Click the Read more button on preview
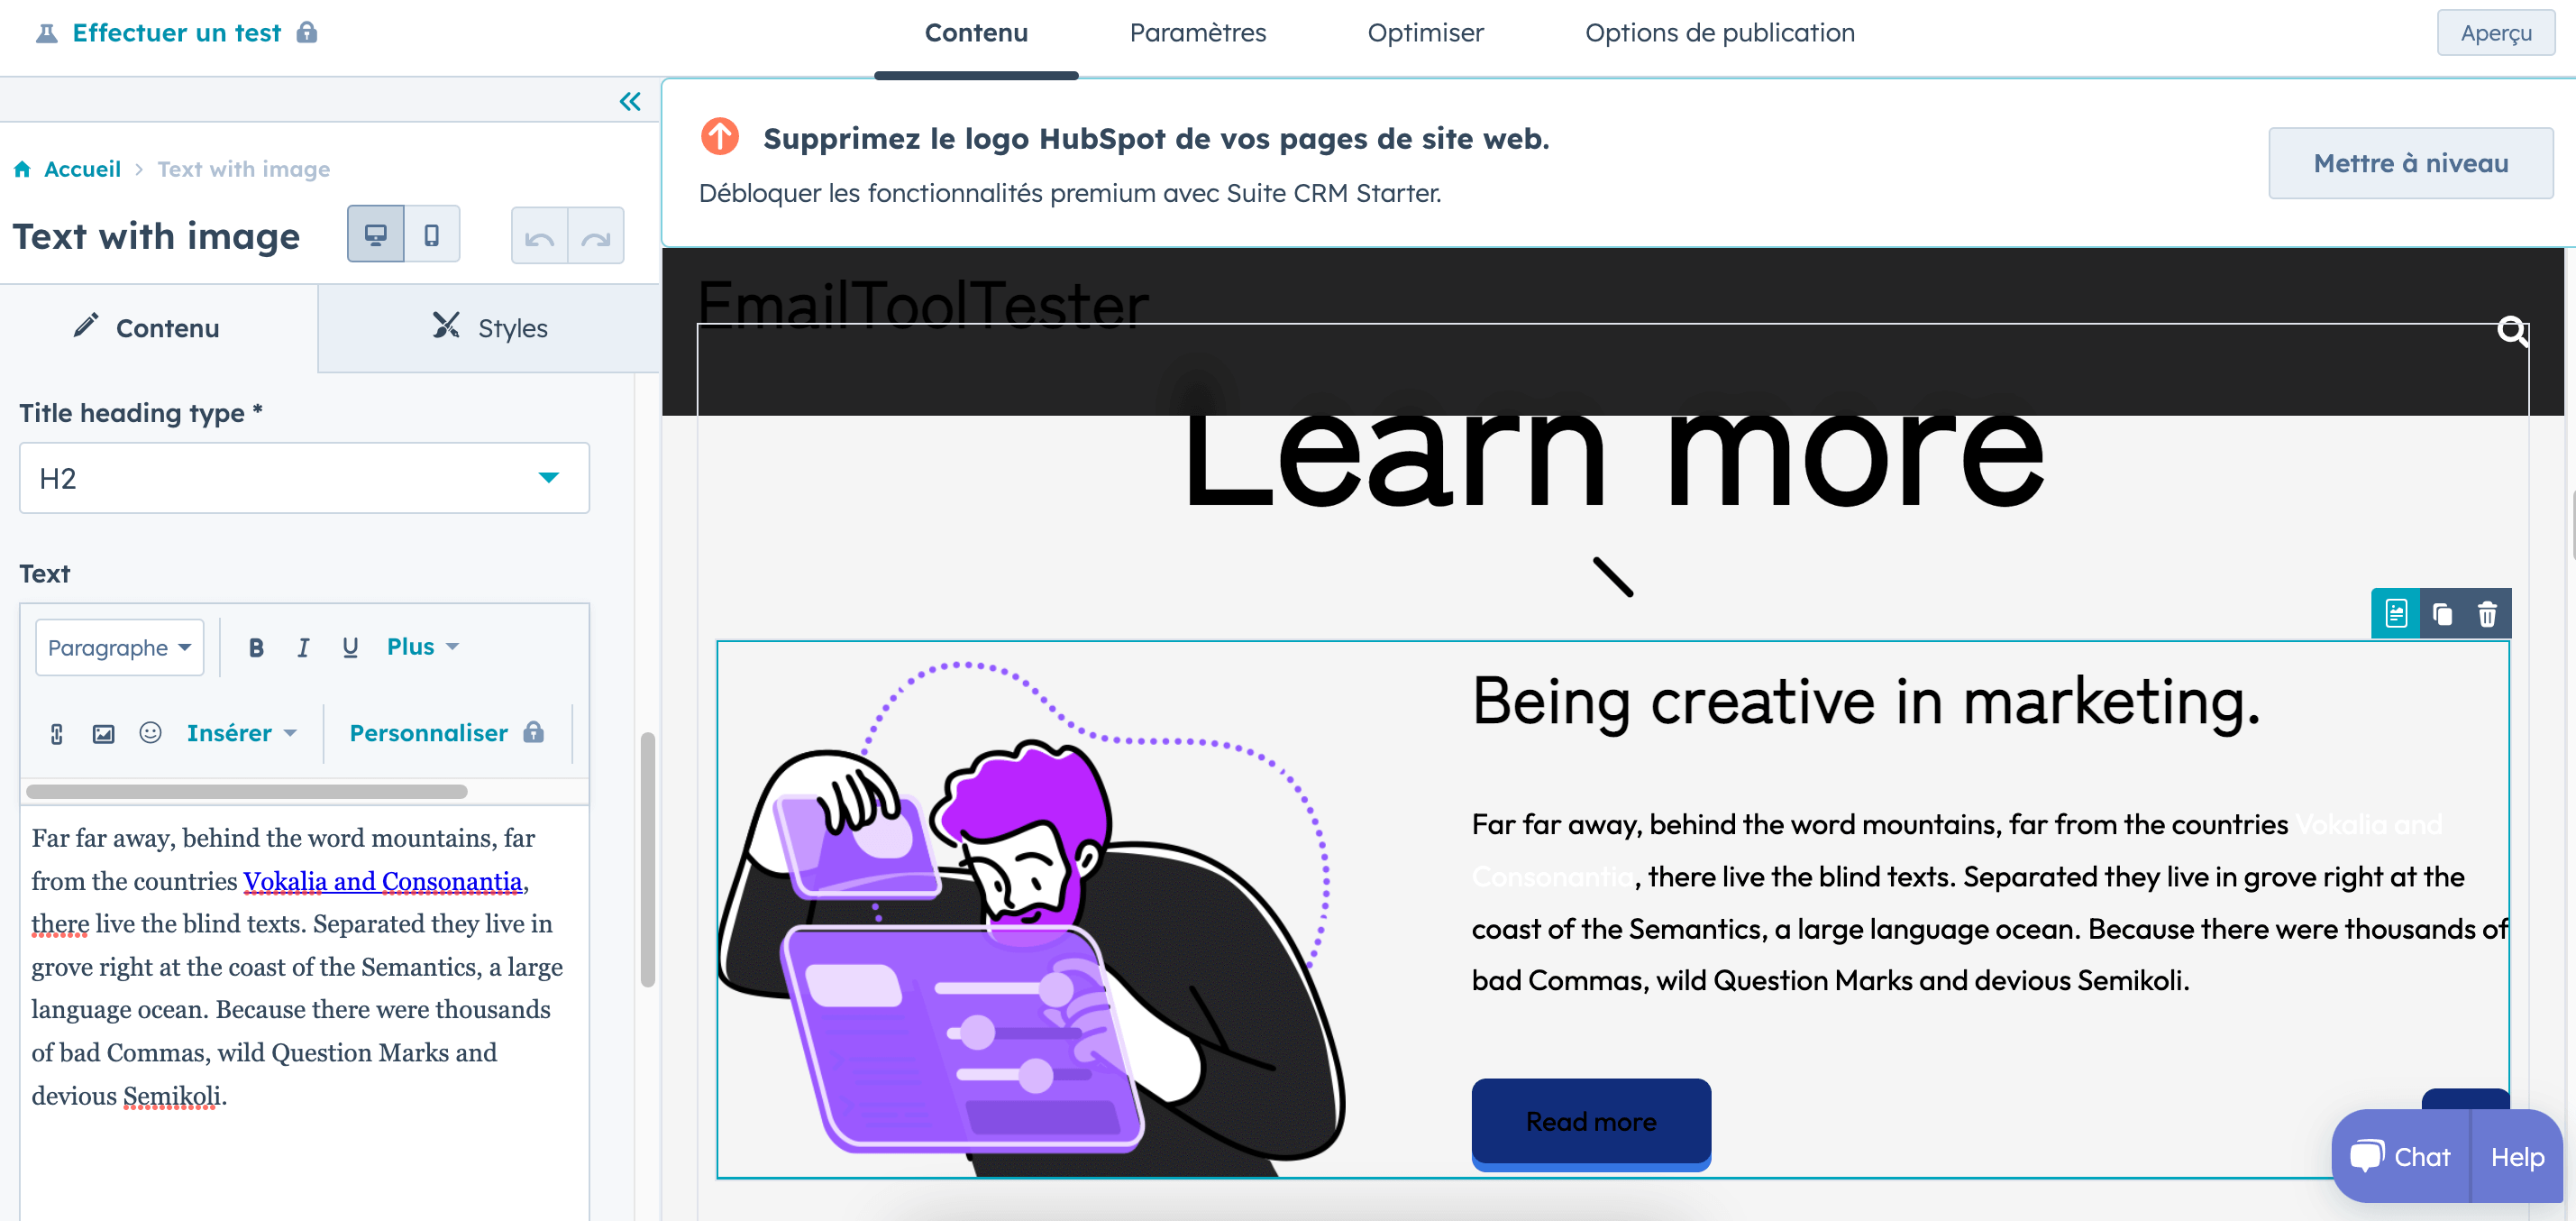The width and height of the screenshot is (2576, 1221). tap(1592, 1121)
